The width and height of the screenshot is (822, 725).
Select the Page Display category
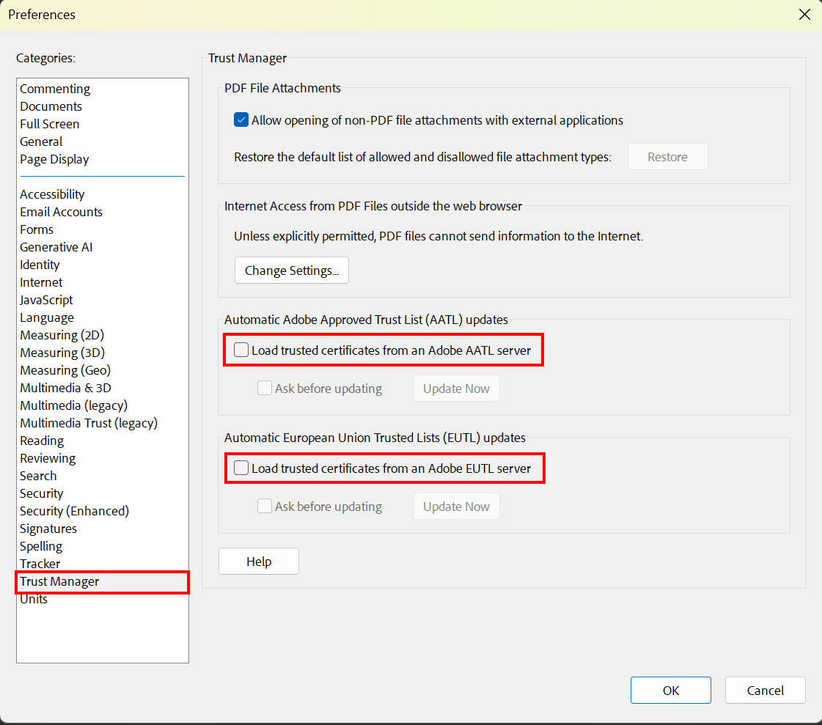click(x=56, y=159)
